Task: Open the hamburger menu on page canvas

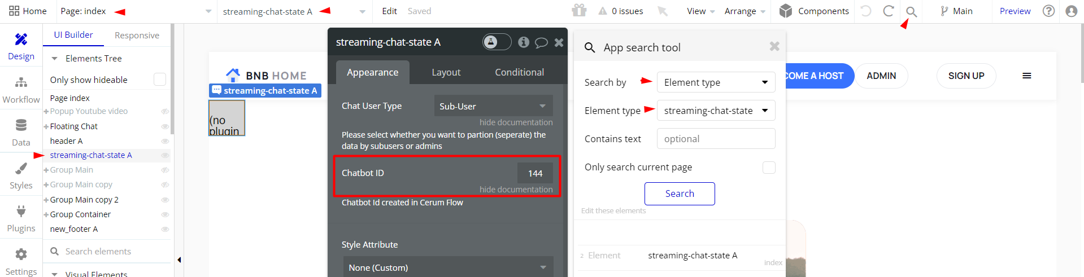Action: [1027, 76]
